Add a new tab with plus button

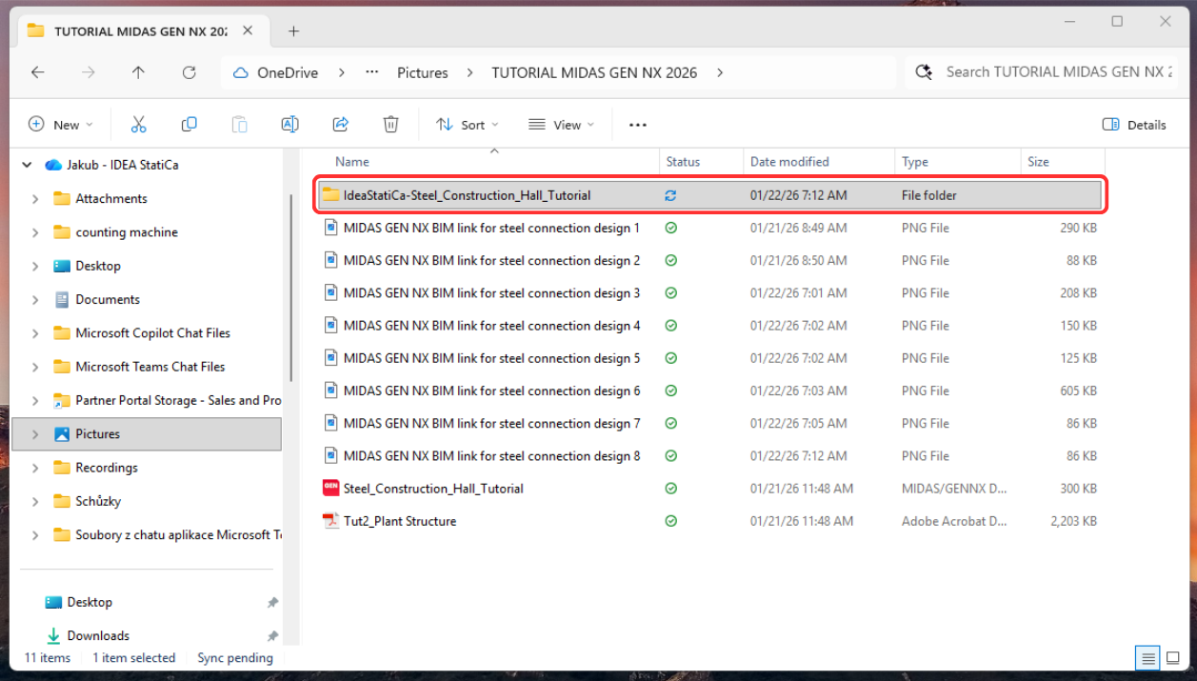(x=293, y=31)
